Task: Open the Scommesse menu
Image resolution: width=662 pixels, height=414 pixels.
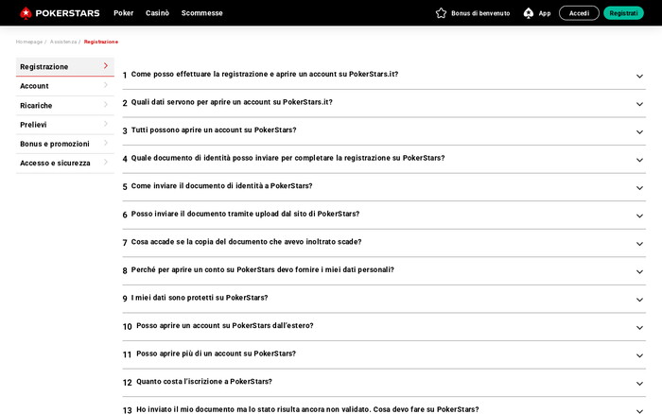Action: coord(201,13)
